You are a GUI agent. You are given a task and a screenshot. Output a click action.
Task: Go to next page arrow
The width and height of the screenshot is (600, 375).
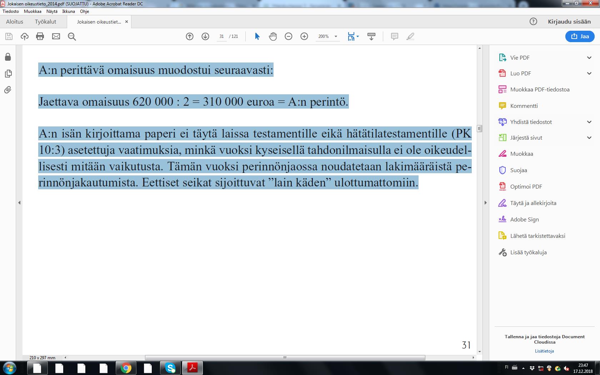click(x=205, y=36)
